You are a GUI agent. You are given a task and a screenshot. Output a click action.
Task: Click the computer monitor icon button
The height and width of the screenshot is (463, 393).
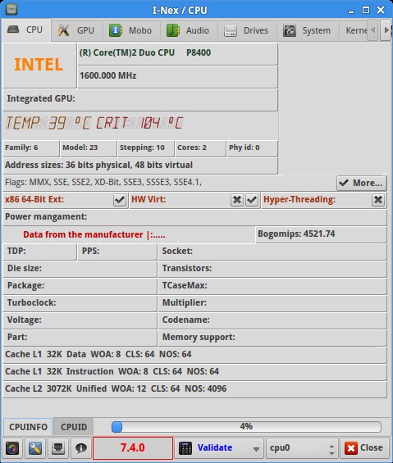coord(58,448)
